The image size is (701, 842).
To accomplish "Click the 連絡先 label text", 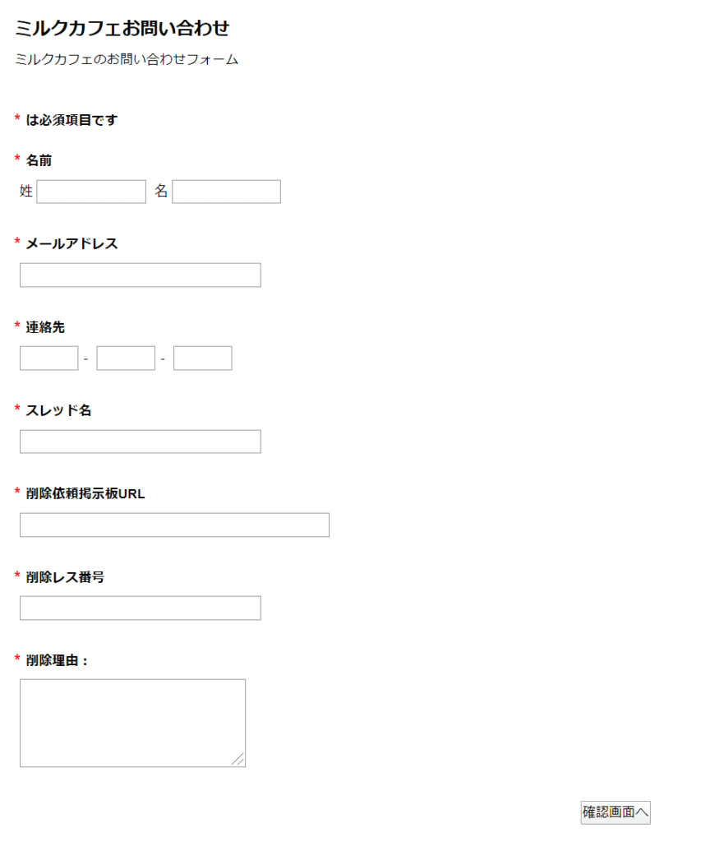I will click(x=45, y=327).
